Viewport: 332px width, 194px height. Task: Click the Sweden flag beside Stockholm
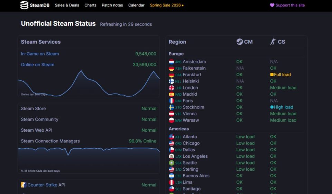171,107
